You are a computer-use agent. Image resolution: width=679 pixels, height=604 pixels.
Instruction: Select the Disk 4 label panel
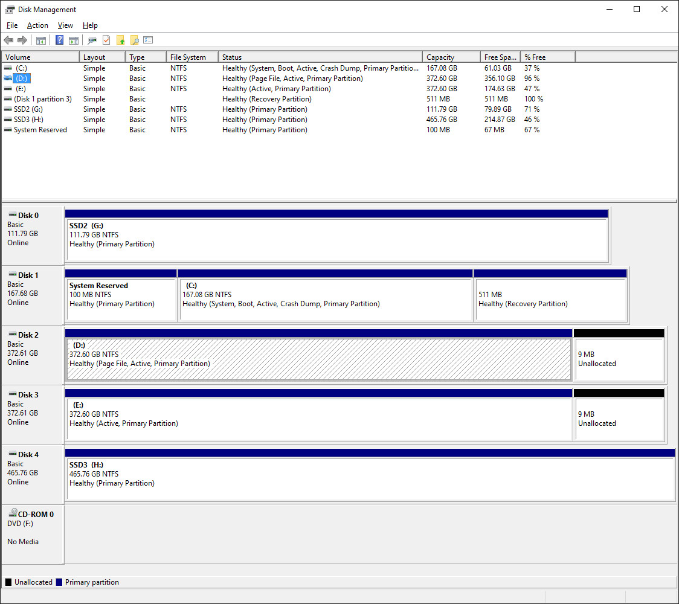[x=33, y=475]
